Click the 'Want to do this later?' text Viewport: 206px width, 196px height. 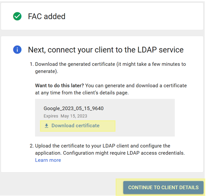(x=60, y=86)
